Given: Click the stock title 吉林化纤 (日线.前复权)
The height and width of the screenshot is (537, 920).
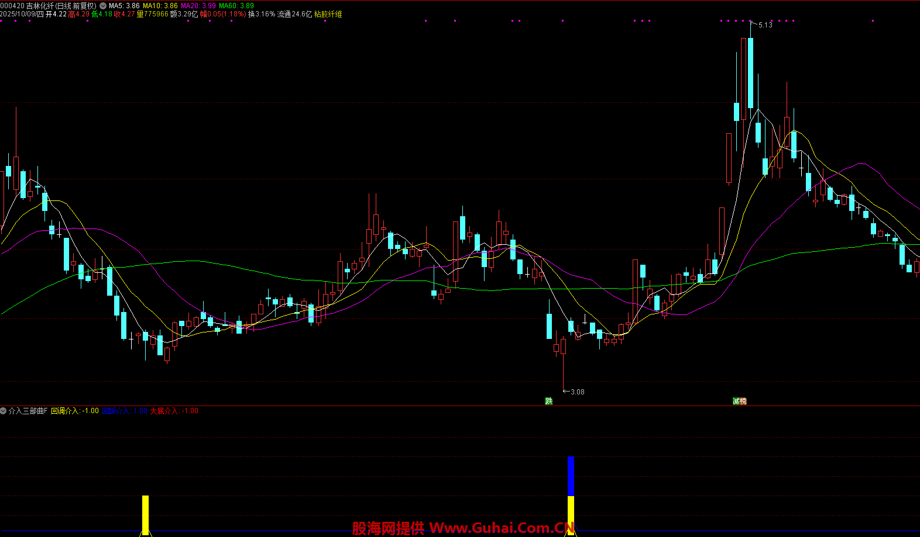Looking at the screenshot, I should click(61, 6).
